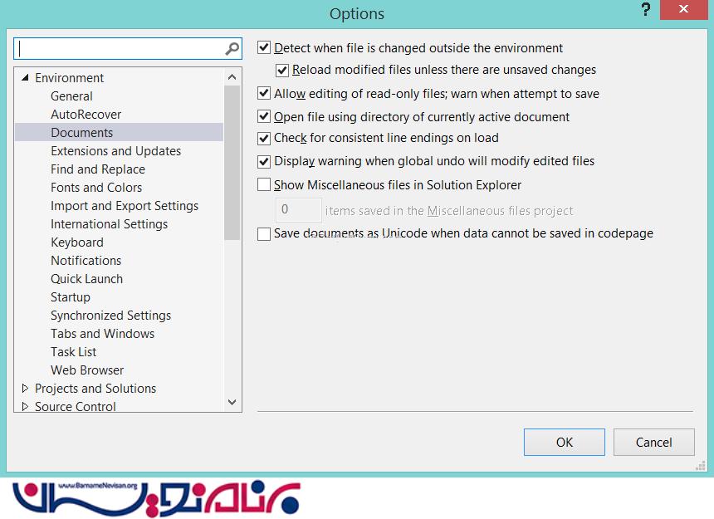714x519 pixels.
Task: Click the search magnifier icon in options
Action: pyautogui.click(x=232, y=49)
